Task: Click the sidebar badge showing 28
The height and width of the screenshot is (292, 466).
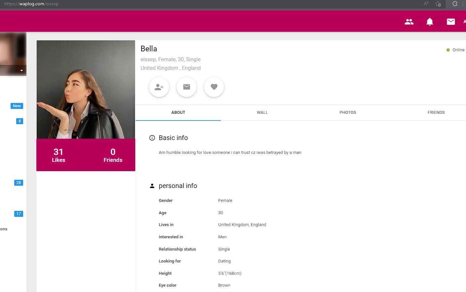Action: (19, 183)
